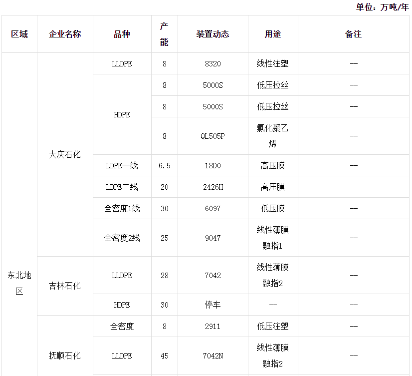The height and width of the screenshot is (376, 412).
Task: Click the 6097 device status cell
Action: [x=213, y=208]
